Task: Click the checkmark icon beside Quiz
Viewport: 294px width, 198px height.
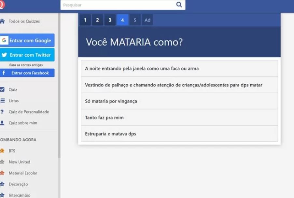Action: (2, 90)
